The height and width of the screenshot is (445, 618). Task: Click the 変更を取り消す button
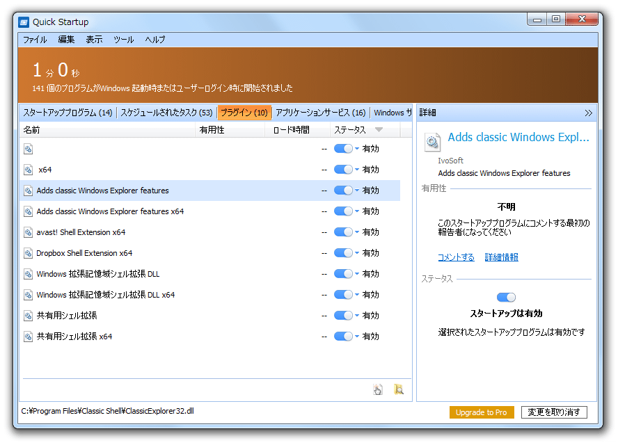click(x=554, y=412)
